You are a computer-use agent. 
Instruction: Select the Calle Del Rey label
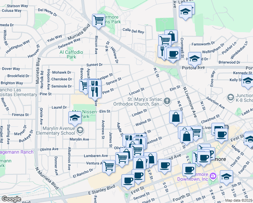tap(133, 31)
